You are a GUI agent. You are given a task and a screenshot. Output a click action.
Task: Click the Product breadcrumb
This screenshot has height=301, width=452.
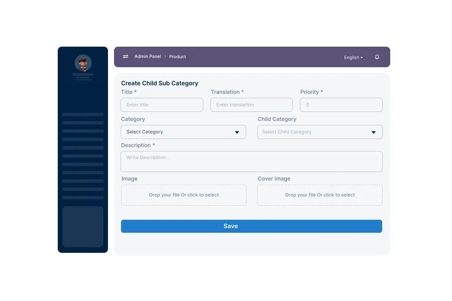pos(177,57)
